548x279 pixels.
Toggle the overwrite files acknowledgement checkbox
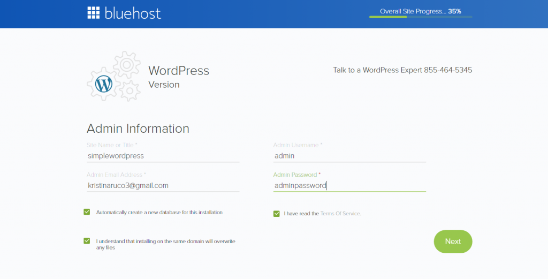(x=87, y=241)
